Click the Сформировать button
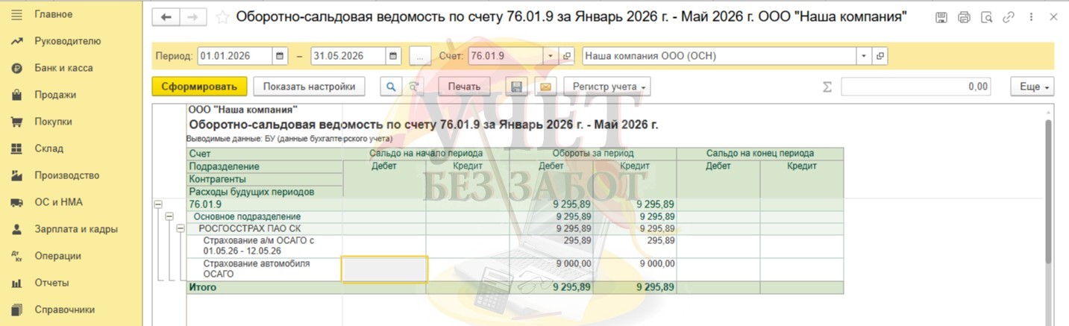 [198, 87]
